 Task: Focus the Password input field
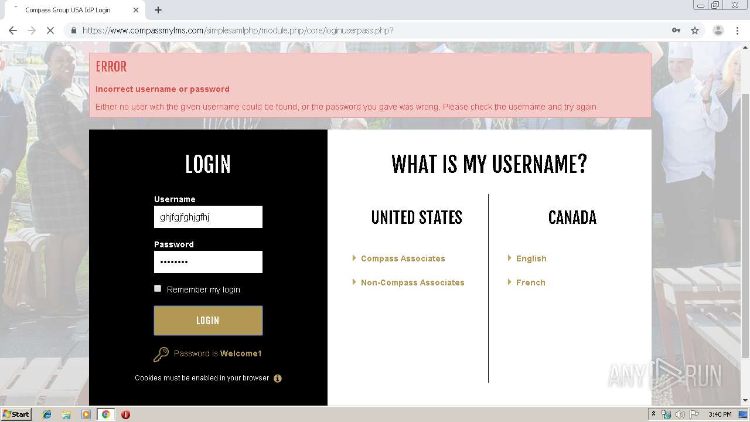point(208,262)
